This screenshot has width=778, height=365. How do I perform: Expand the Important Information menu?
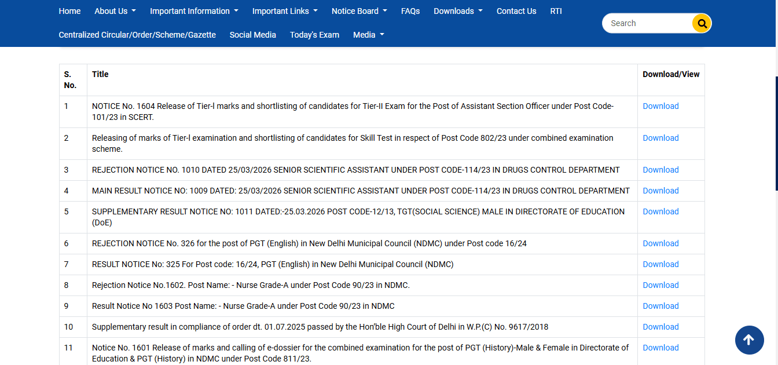tap(193, 10)
